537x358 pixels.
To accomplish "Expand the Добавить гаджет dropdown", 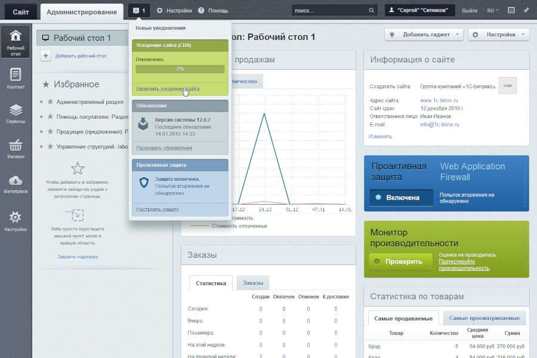I will (x=424, y=35).
